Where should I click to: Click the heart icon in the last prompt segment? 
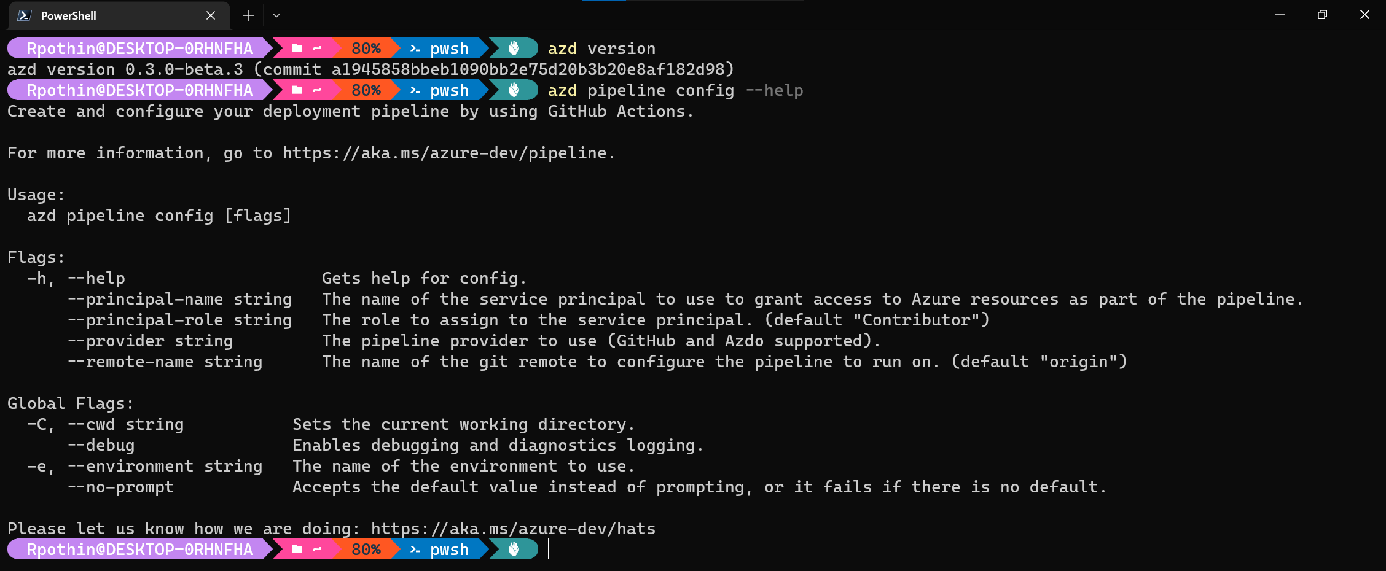tap(514, 550)
